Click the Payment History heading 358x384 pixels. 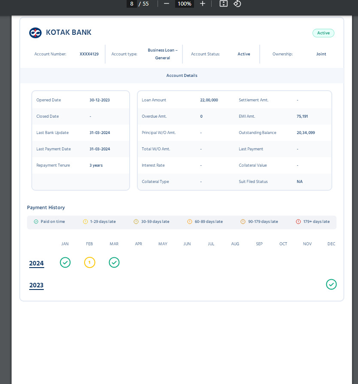pyautogui.click(x=46, y=207)
